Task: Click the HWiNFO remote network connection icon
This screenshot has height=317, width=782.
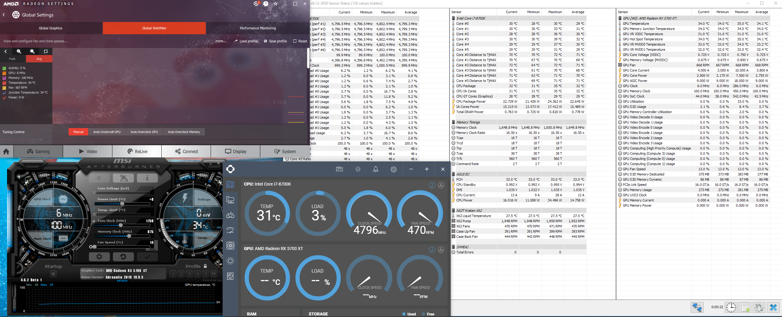Action: pyautogui.click(x=697, y=307)
